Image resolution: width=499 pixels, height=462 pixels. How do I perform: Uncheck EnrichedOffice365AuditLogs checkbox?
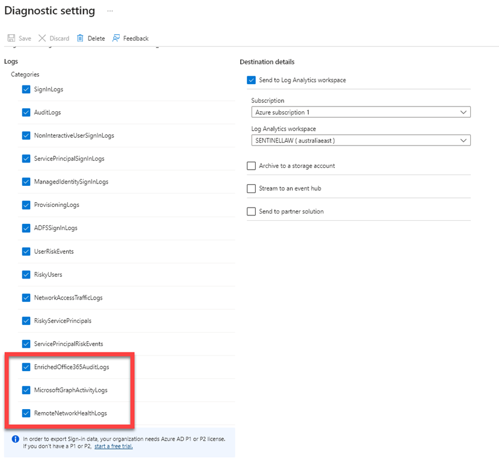point(26,367)
